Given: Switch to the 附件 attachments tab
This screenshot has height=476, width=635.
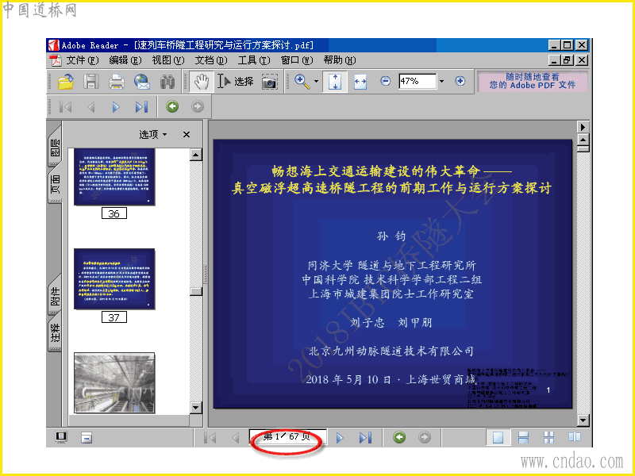Looking at the screenshot, I should coord(55,296).
